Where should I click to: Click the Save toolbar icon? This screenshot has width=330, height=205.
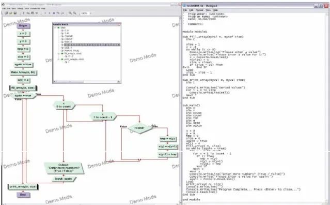coord(15,13)
